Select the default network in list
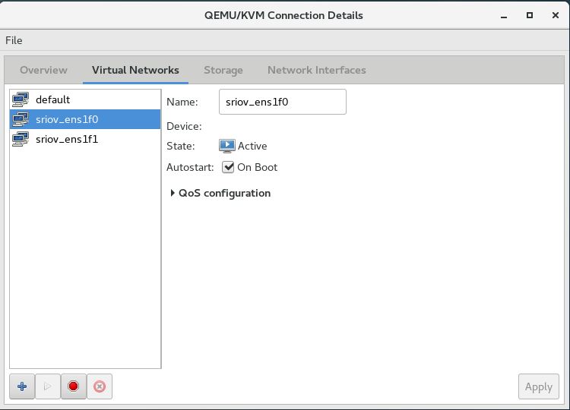This screenshot has height=410, width=570. pyautogui.click(x=85, y=99)
